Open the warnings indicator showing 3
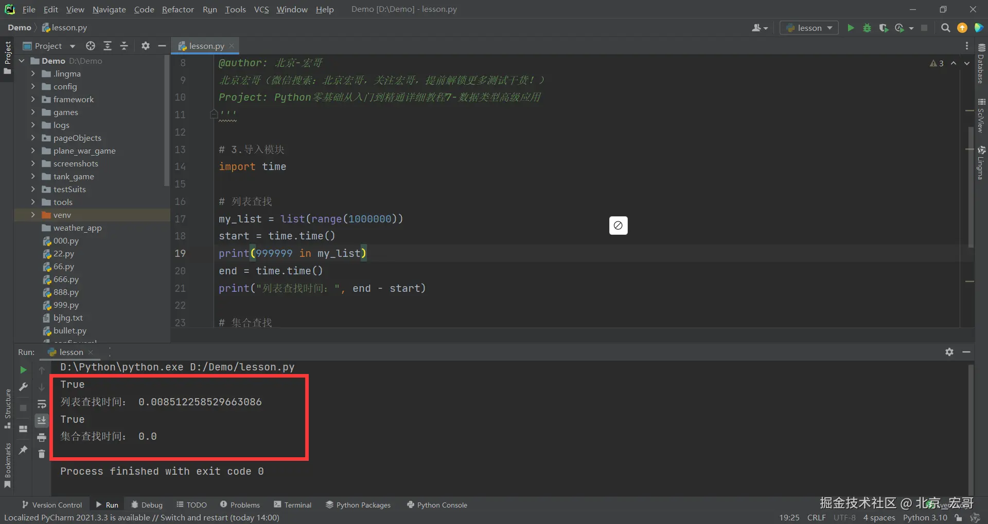This screenshot has width=988, height=524. point(937,63)
